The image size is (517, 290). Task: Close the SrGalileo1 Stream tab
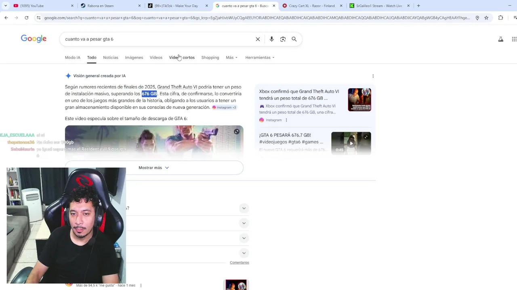point(408,6)
